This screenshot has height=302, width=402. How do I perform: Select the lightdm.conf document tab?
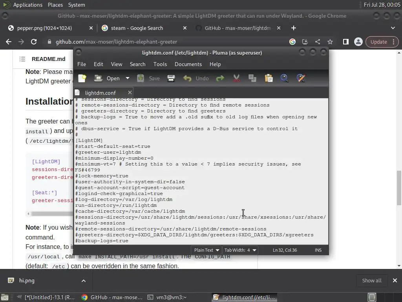pos(100,93)
